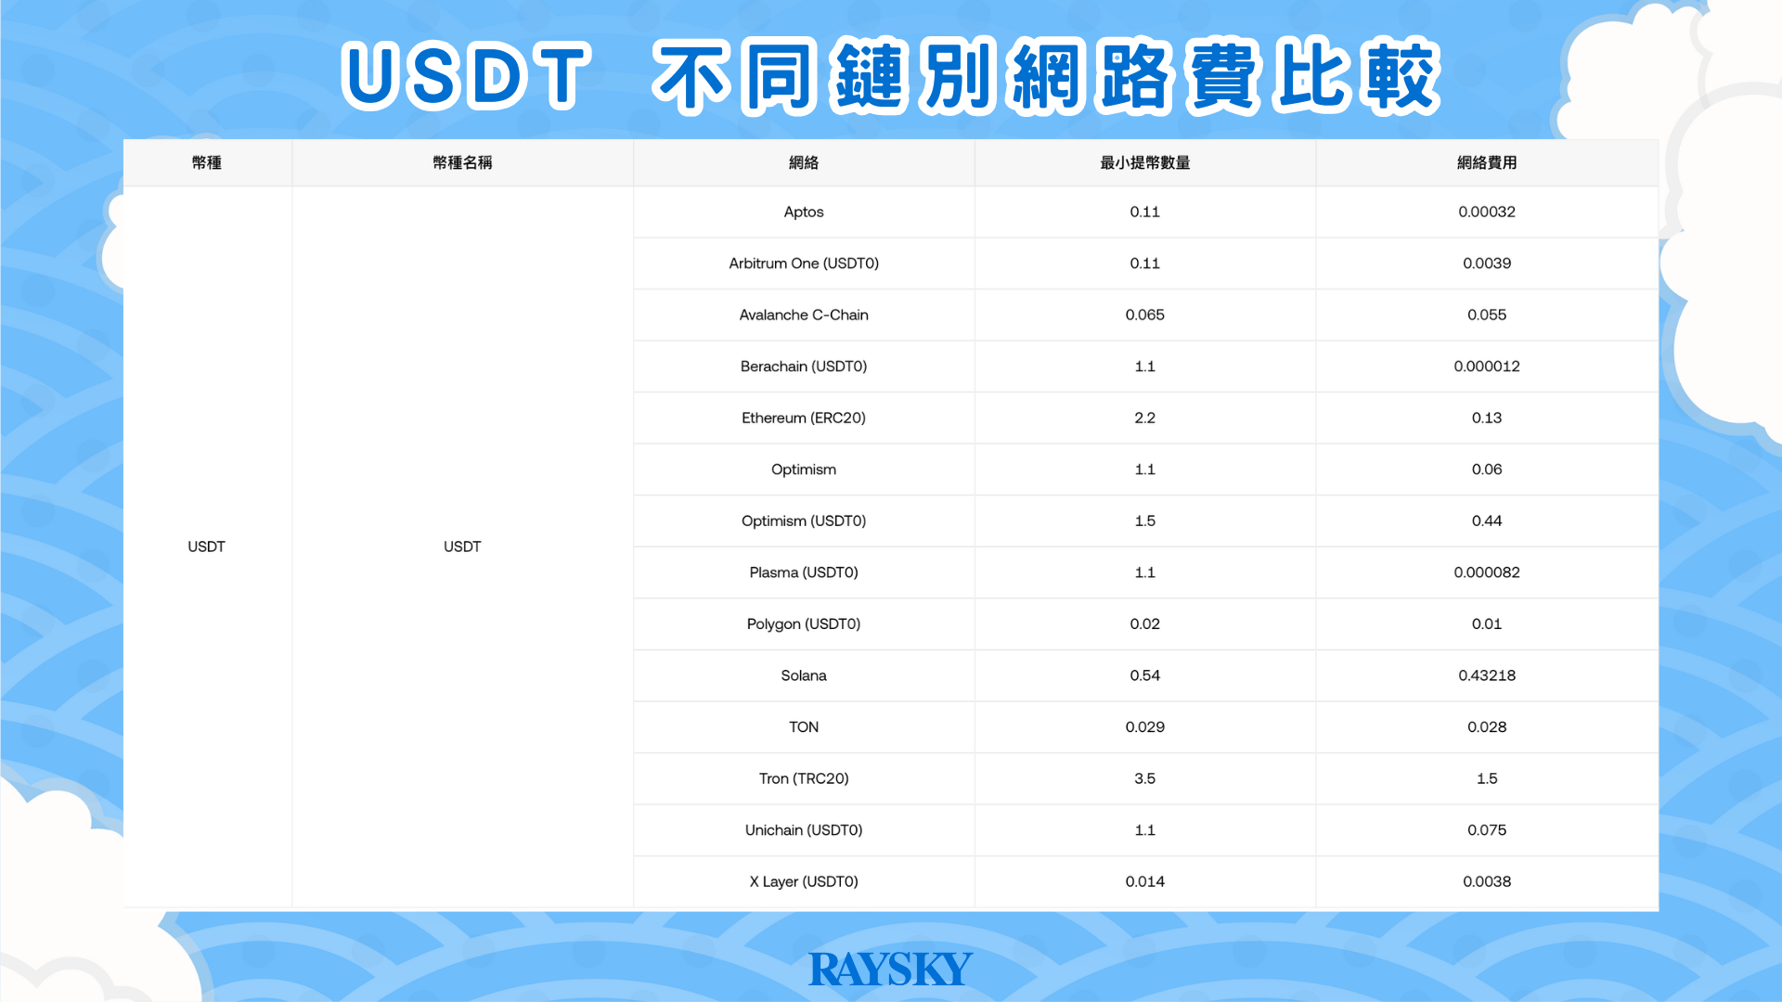This screenshot has width=1782, height=1002.
Task: Click TON minimum withdrawal 0.029
Action: point(1144,726)
